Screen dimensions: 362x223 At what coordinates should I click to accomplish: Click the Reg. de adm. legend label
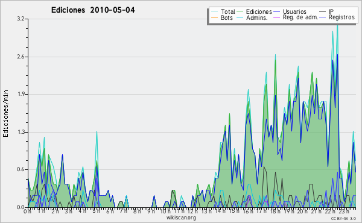click(x=300, y=17)
